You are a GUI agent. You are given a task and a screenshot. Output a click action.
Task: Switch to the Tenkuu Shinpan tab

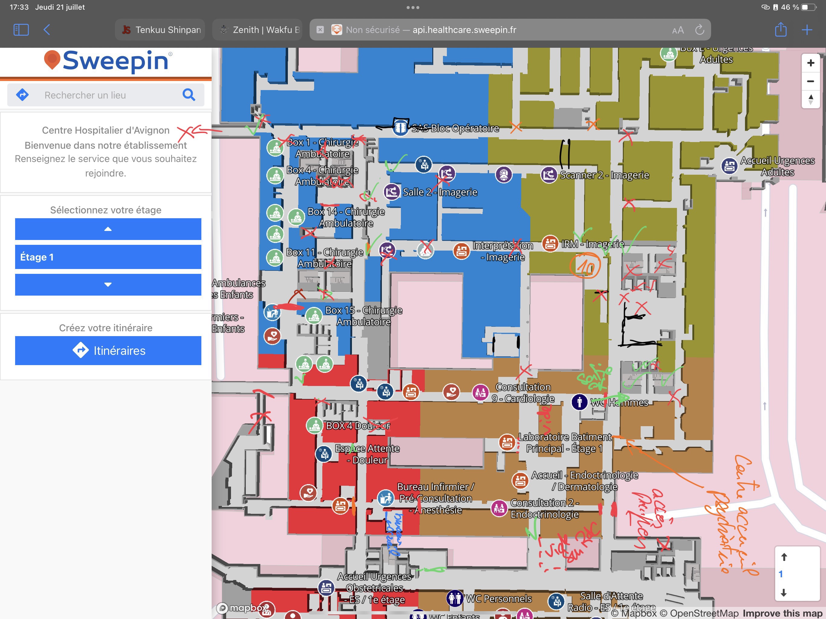(x=161, y=30)
